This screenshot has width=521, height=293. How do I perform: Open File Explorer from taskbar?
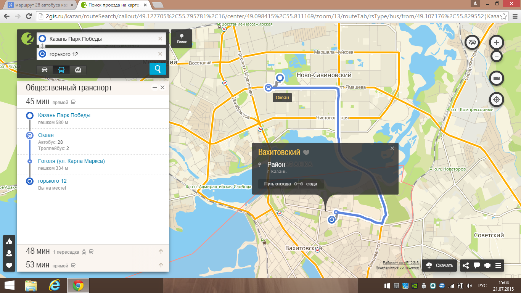tap(31, 285)
